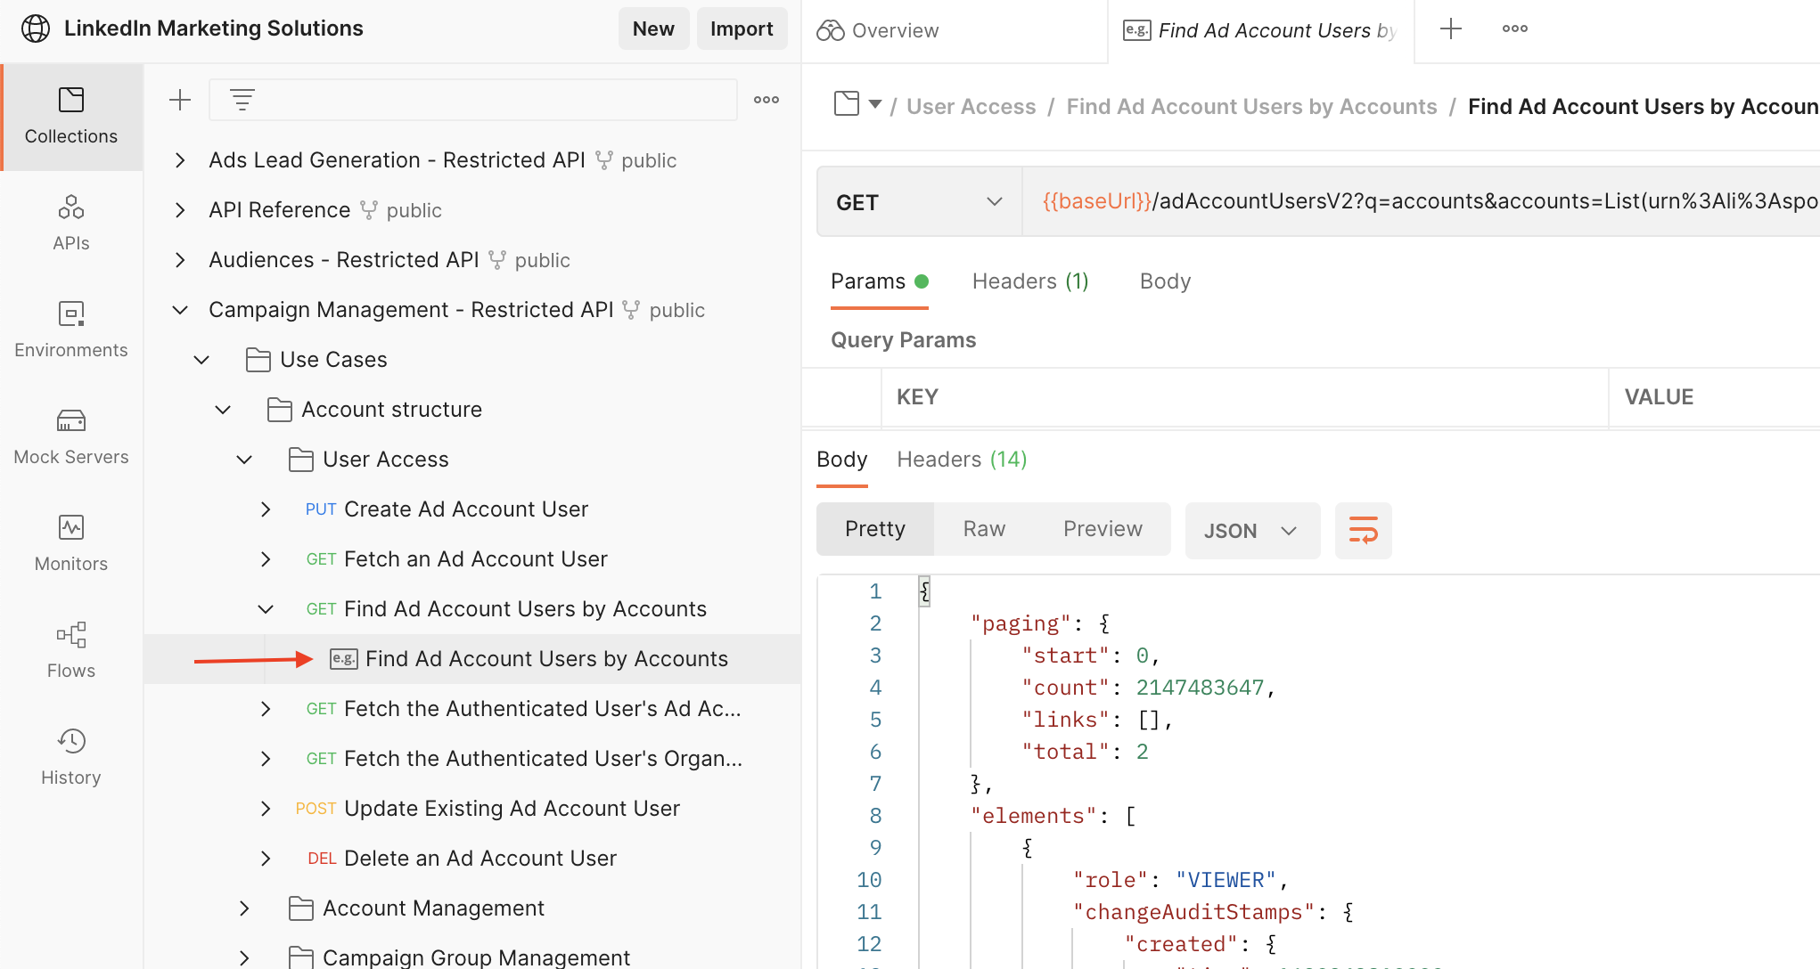Viewport: 1820px width, 969px height.
Task: Click the filter icon in collections search
Action: [242, 100]
